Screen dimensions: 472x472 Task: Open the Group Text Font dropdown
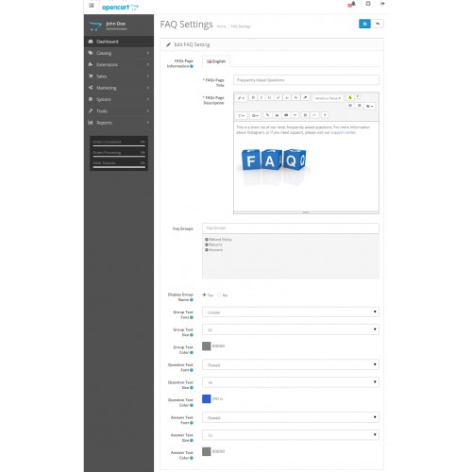[x=291, y=312]
